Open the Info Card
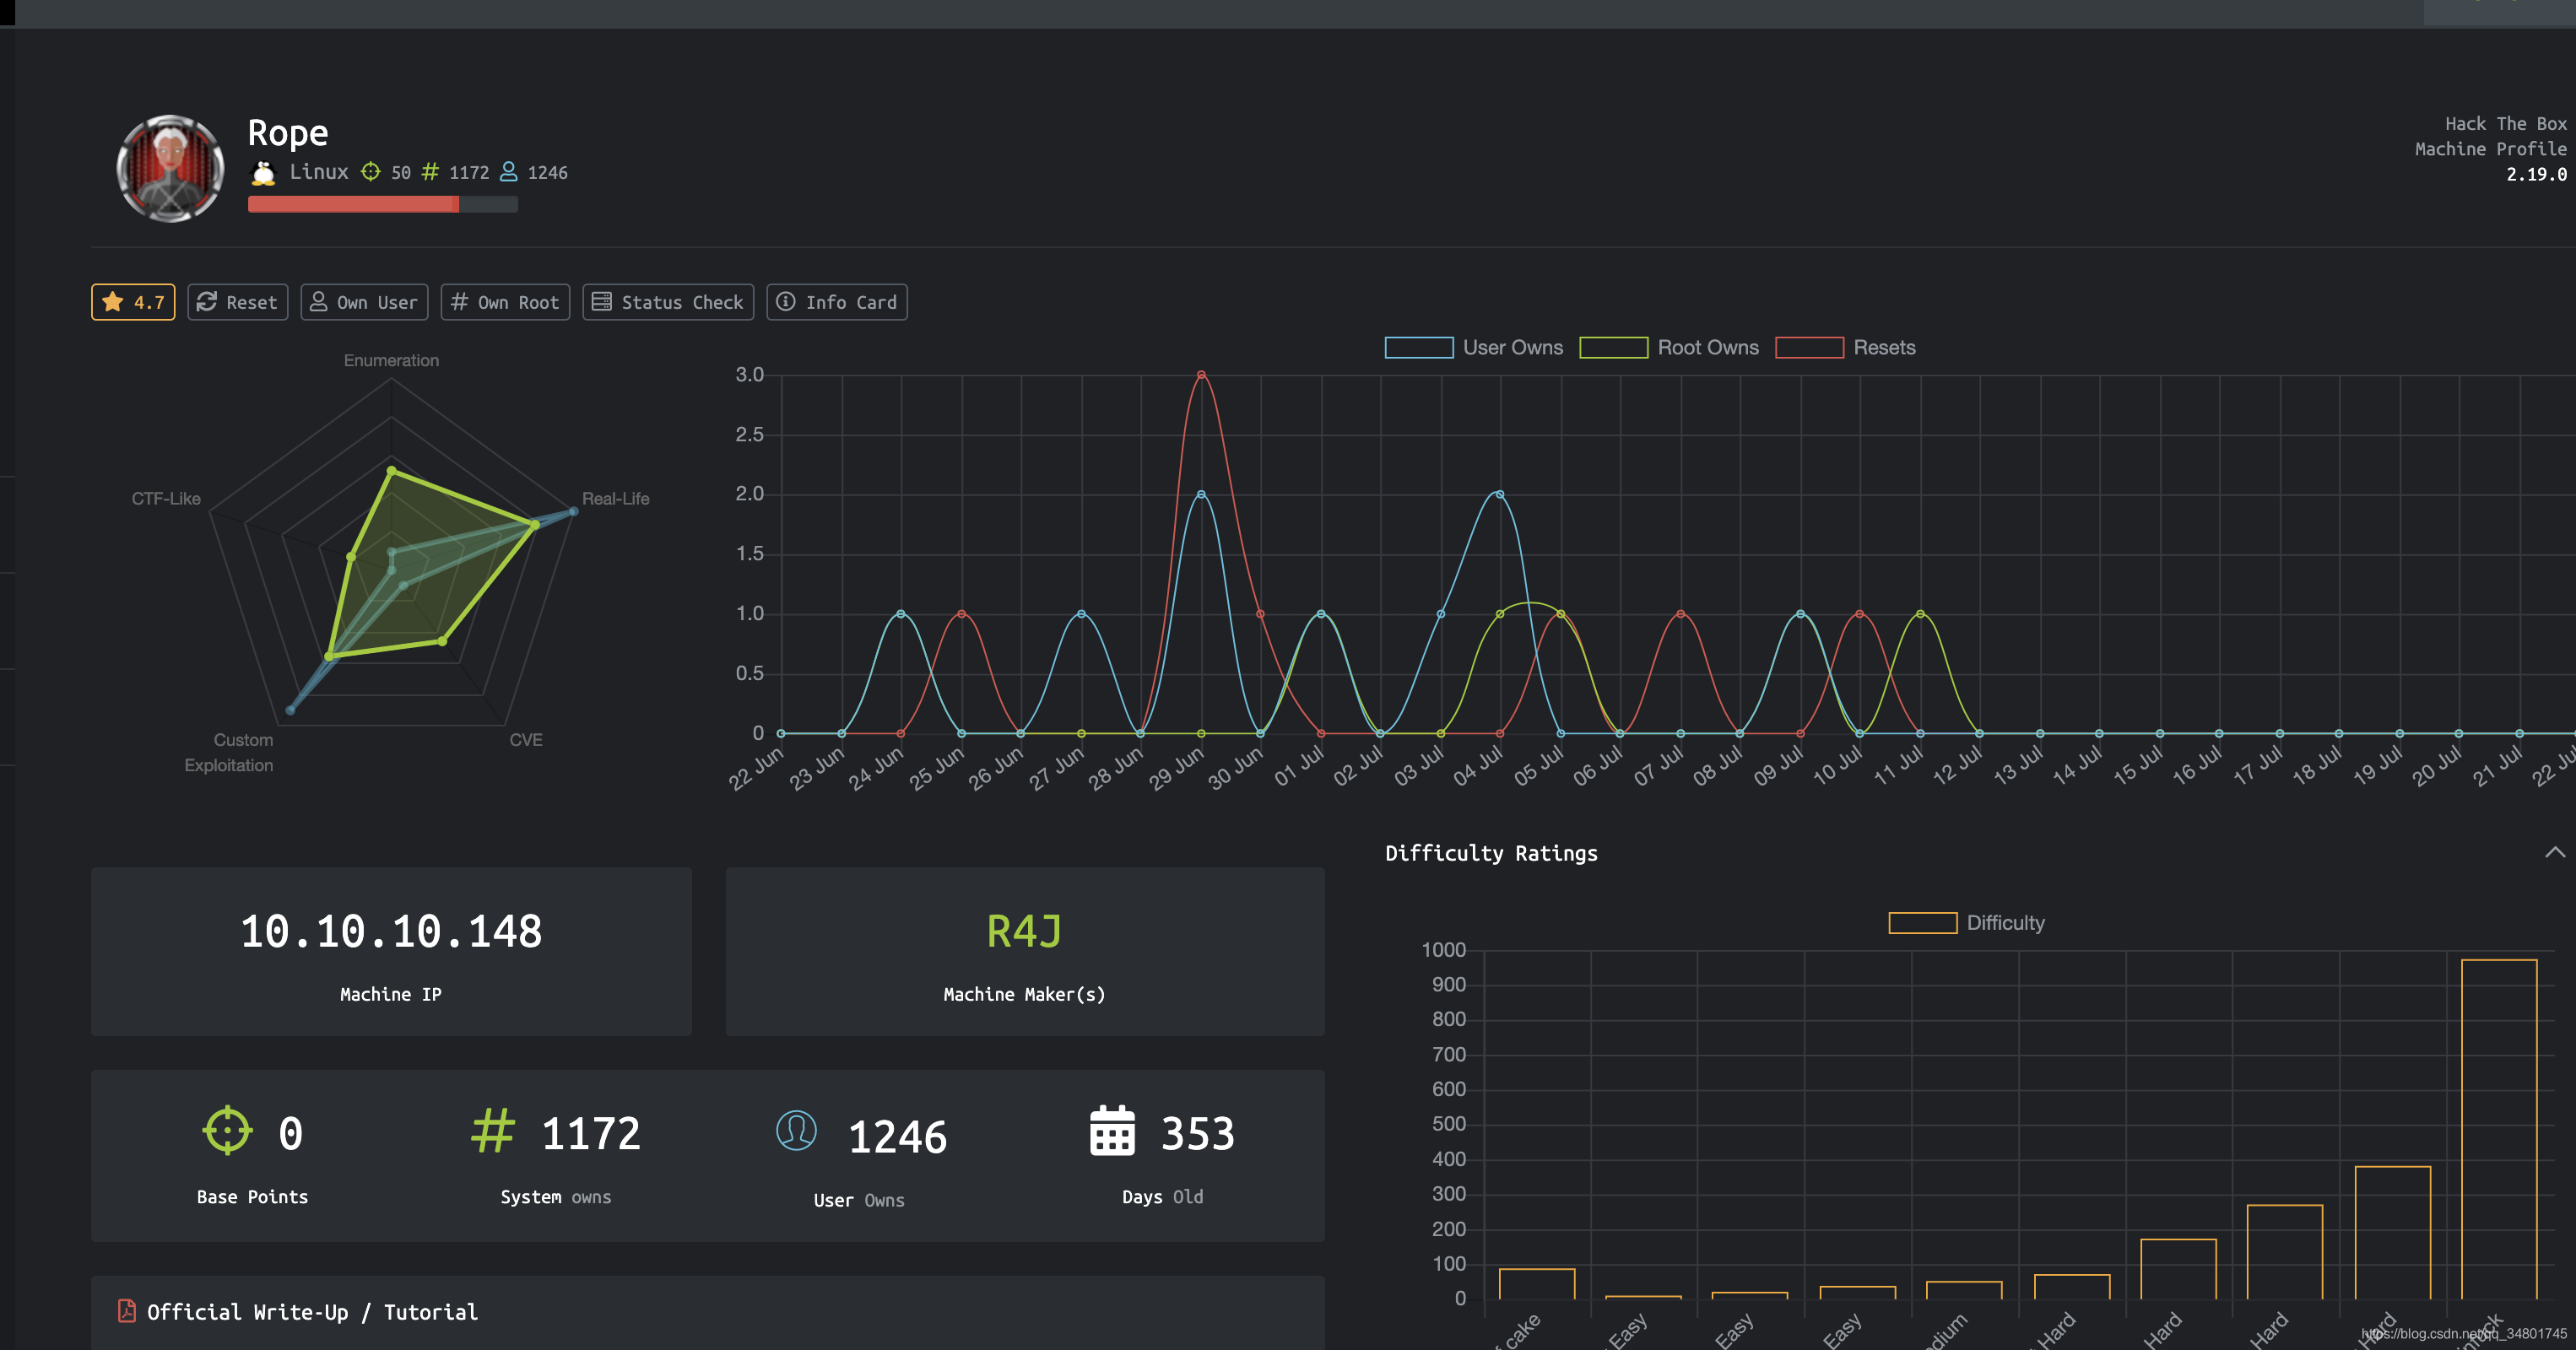This screenshot has width=2576, height=1350. [837, 302]
